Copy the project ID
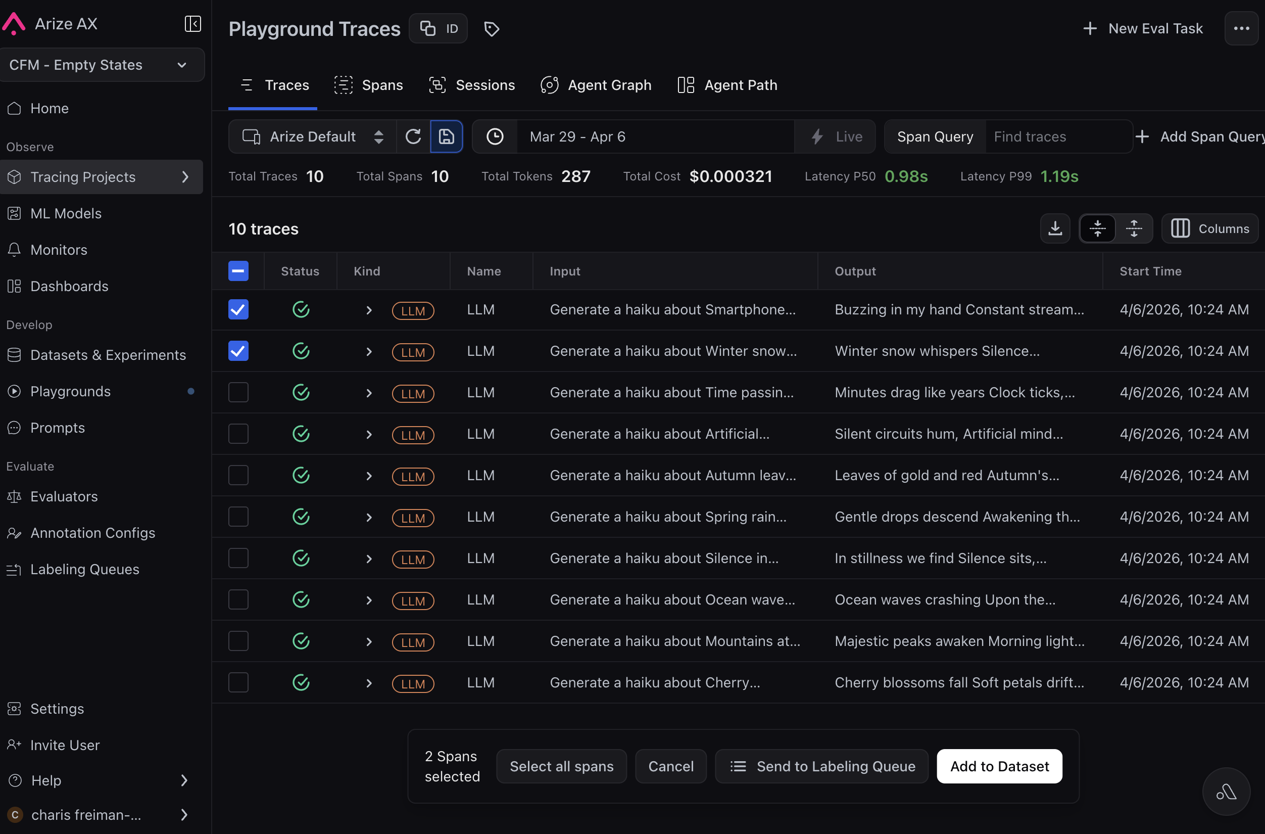Screen dimensions: 1265x834 [438, 28]
